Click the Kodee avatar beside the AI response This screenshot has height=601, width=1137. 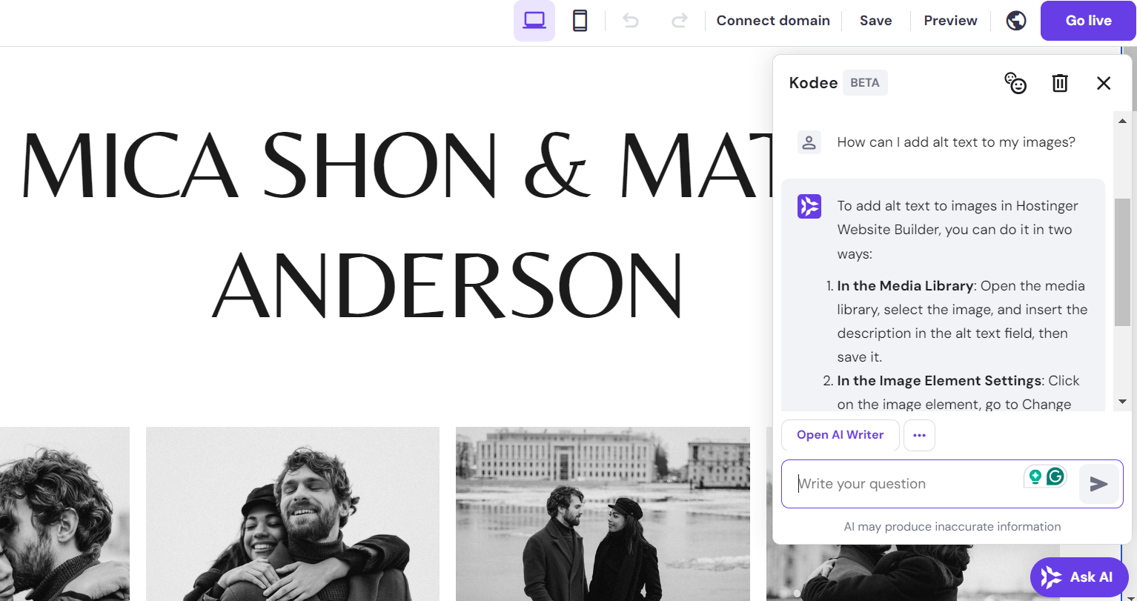tap(809, 206)
